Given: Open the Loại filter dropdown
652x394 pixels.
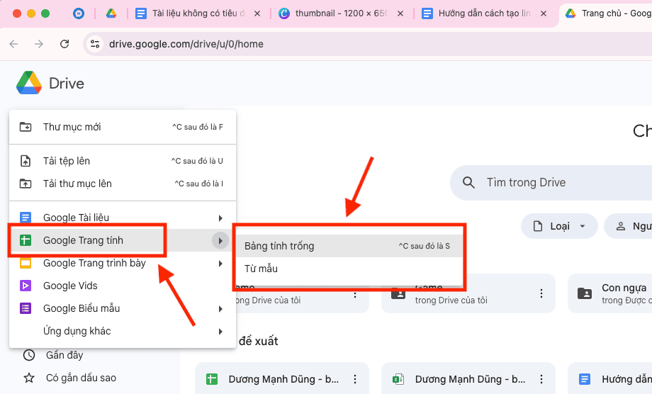Looking at the screenshot, I should [x=559, y=226].
